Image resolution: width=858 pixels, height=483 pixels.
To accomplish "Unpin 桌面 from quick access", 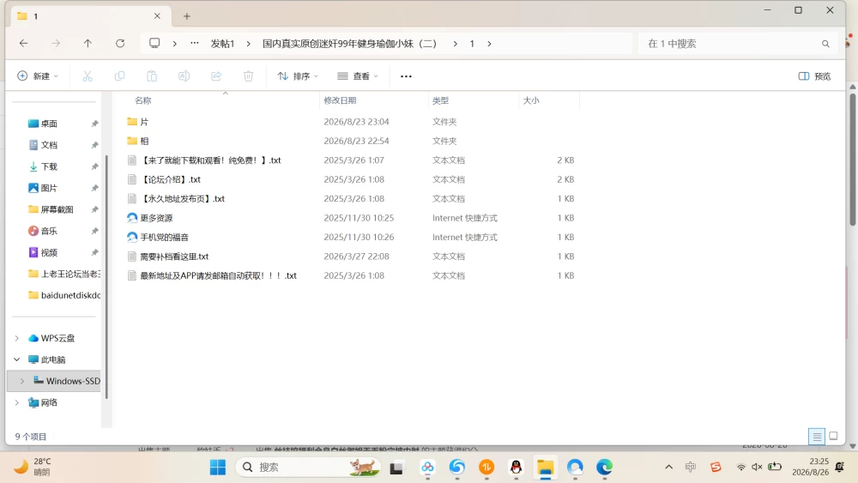I will click(94, 124).
